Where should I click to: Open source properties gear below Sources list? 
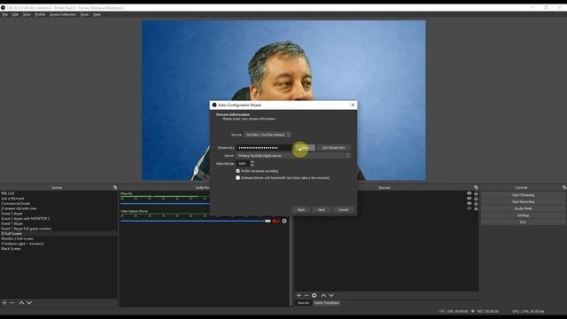pos(314,295)
